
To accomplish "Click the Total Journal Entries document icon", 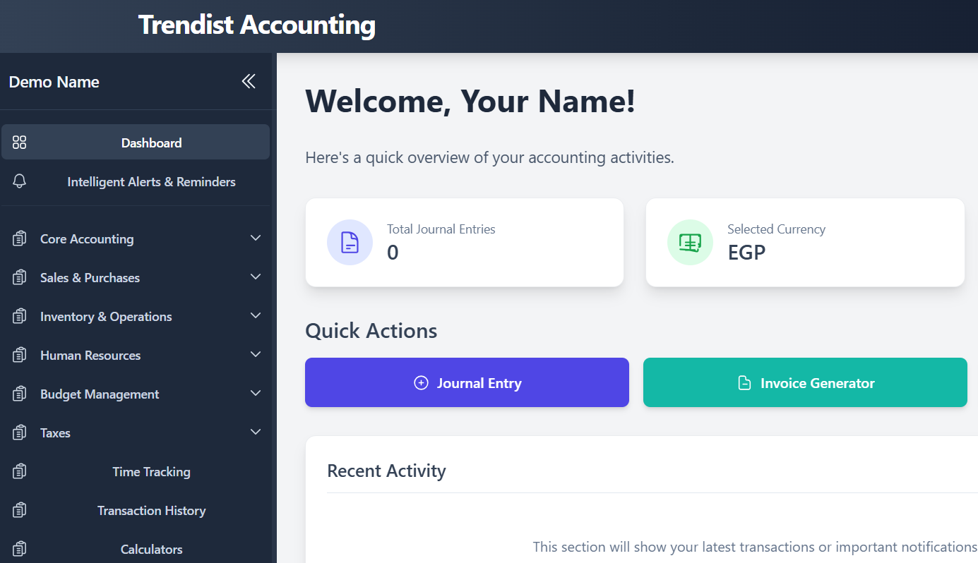I will pyautogui.click(x=350, y=242).
